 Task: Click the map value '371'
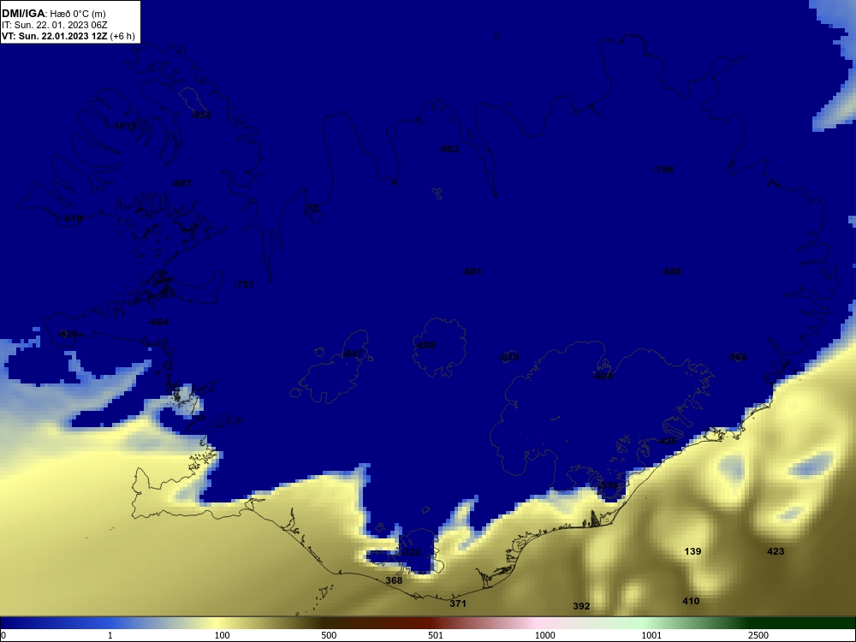[x=457, y=603]
